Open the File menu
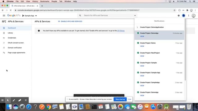 17,1
